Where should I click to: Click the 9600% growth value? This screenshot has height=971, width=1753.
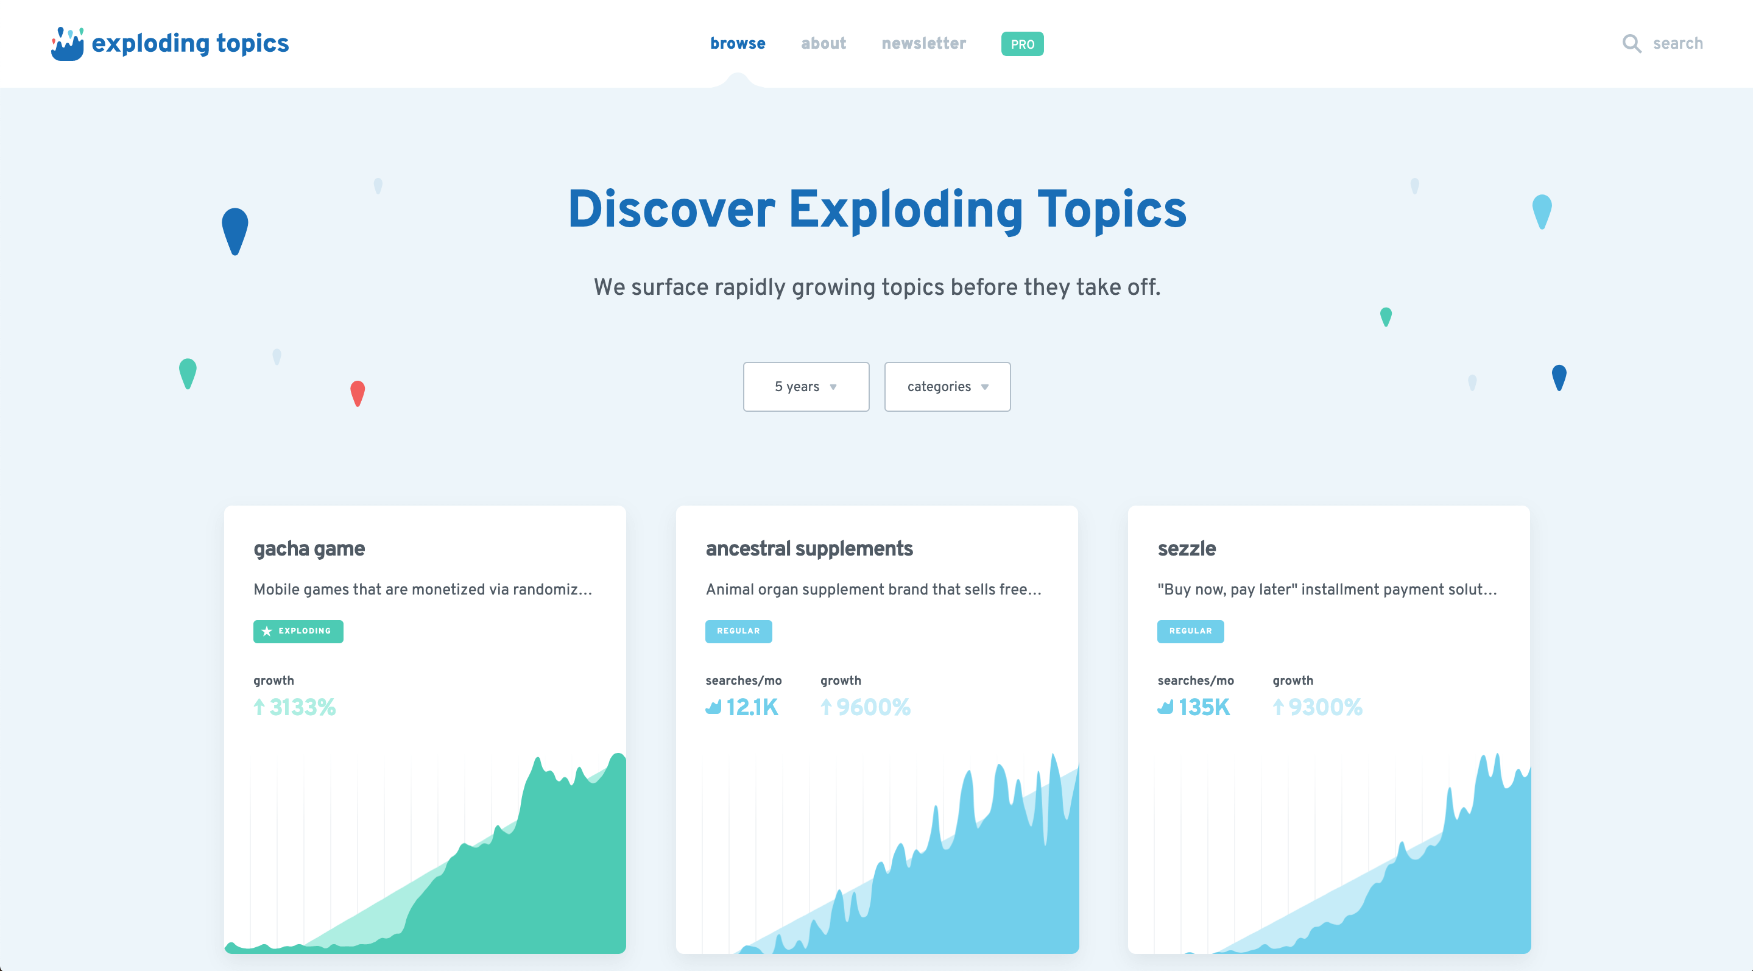[873, 708]
